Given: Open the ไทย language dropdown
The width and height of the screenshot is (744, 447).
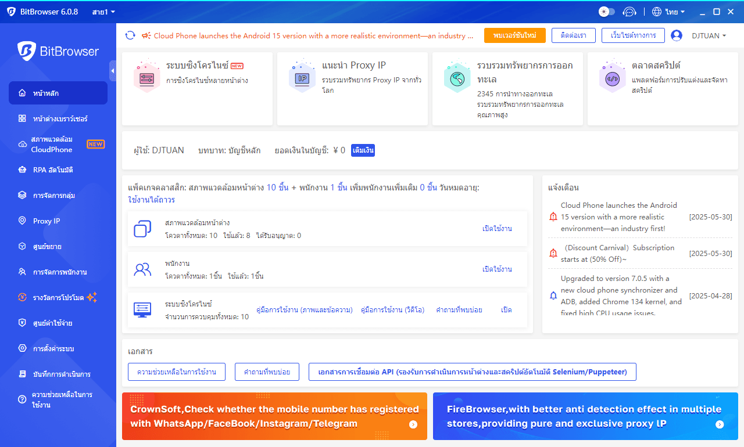Looking at the screenshot, I should point(668,12).
